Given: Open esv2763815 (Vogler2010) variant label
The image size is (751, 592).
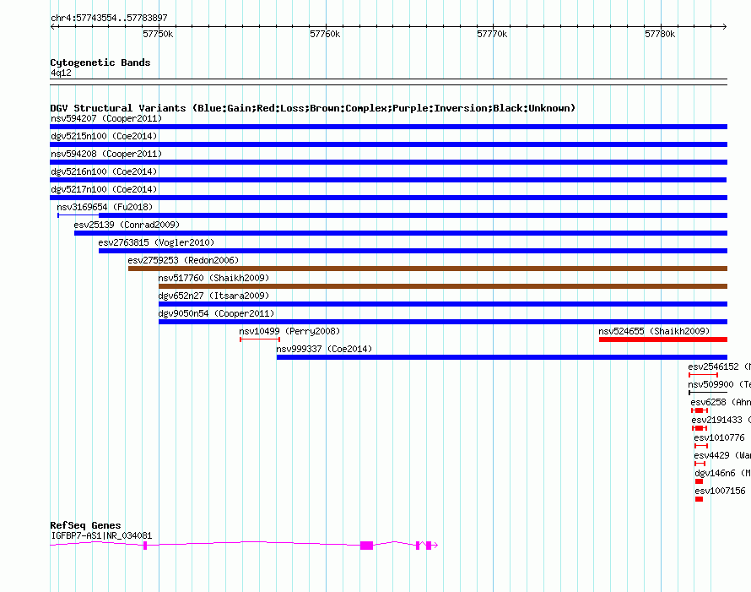Looking at the screenshot, I should click(156, 242).
